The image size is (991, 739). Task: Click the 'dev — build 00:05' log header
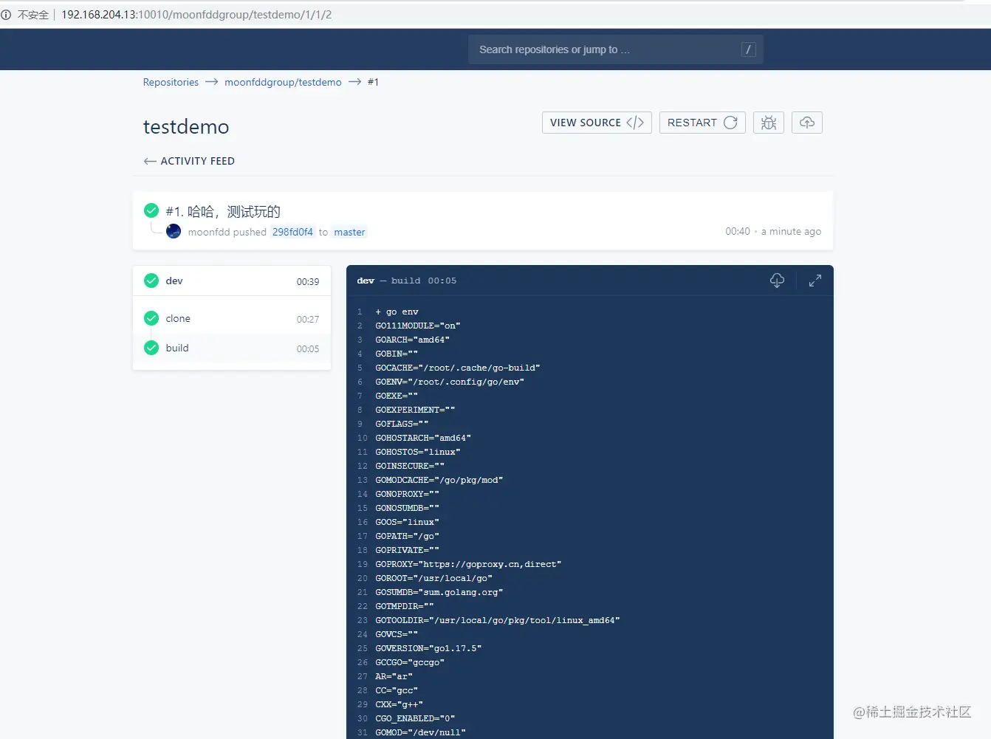(x=407, y=281)
